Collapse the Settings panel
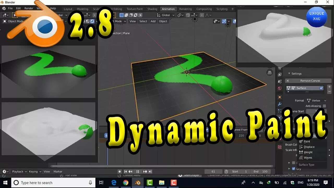The width and height of the screenshot is (334, 188). click(x=289, y=74)
